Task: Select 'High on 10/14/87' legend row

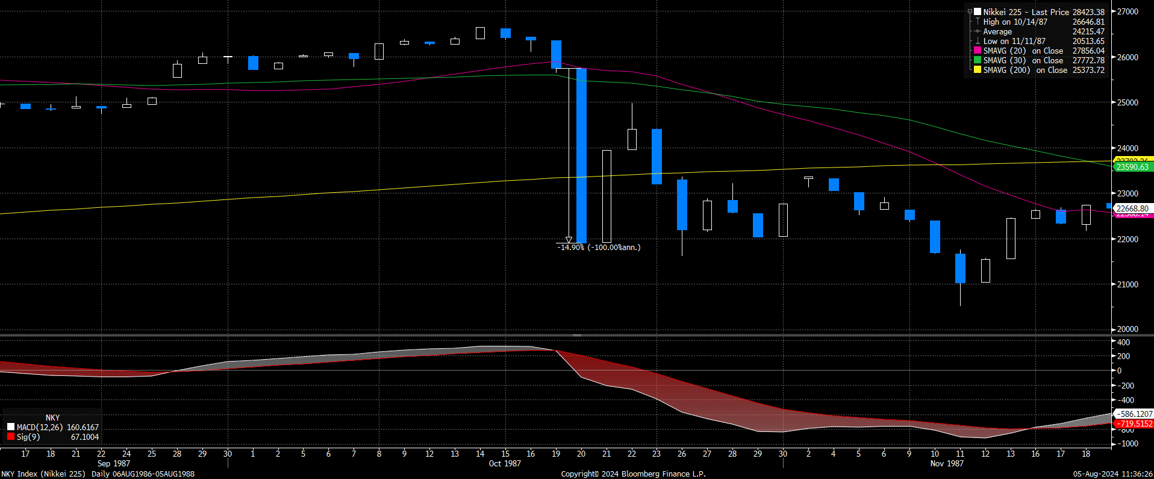Action: click(1015, 22)
